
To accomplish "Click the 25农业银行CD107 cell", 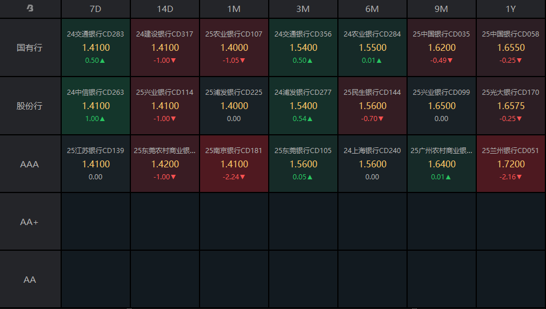I will 234,47.
